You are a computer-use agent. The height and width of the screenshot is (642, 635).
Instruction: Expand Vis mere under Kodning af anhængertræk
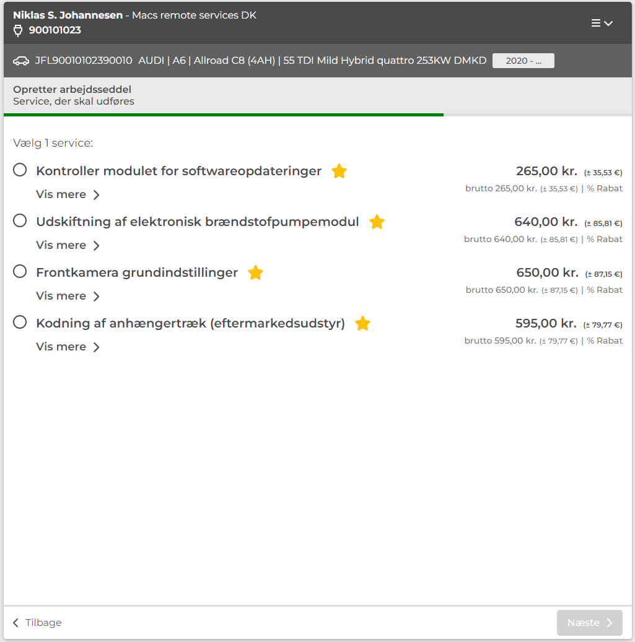pos(68,347)
